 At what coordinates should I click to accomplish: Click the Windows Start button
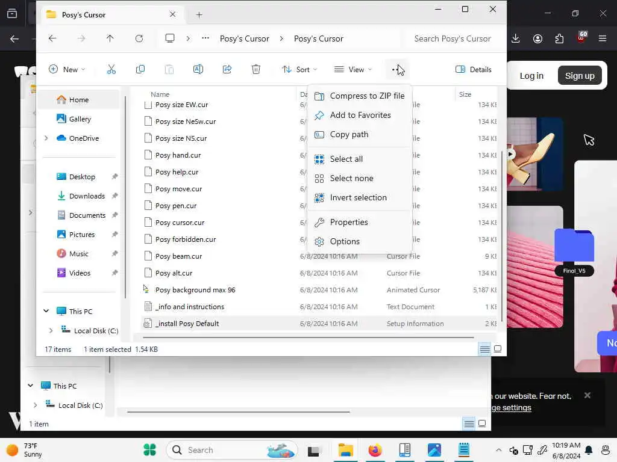point(150,450)
